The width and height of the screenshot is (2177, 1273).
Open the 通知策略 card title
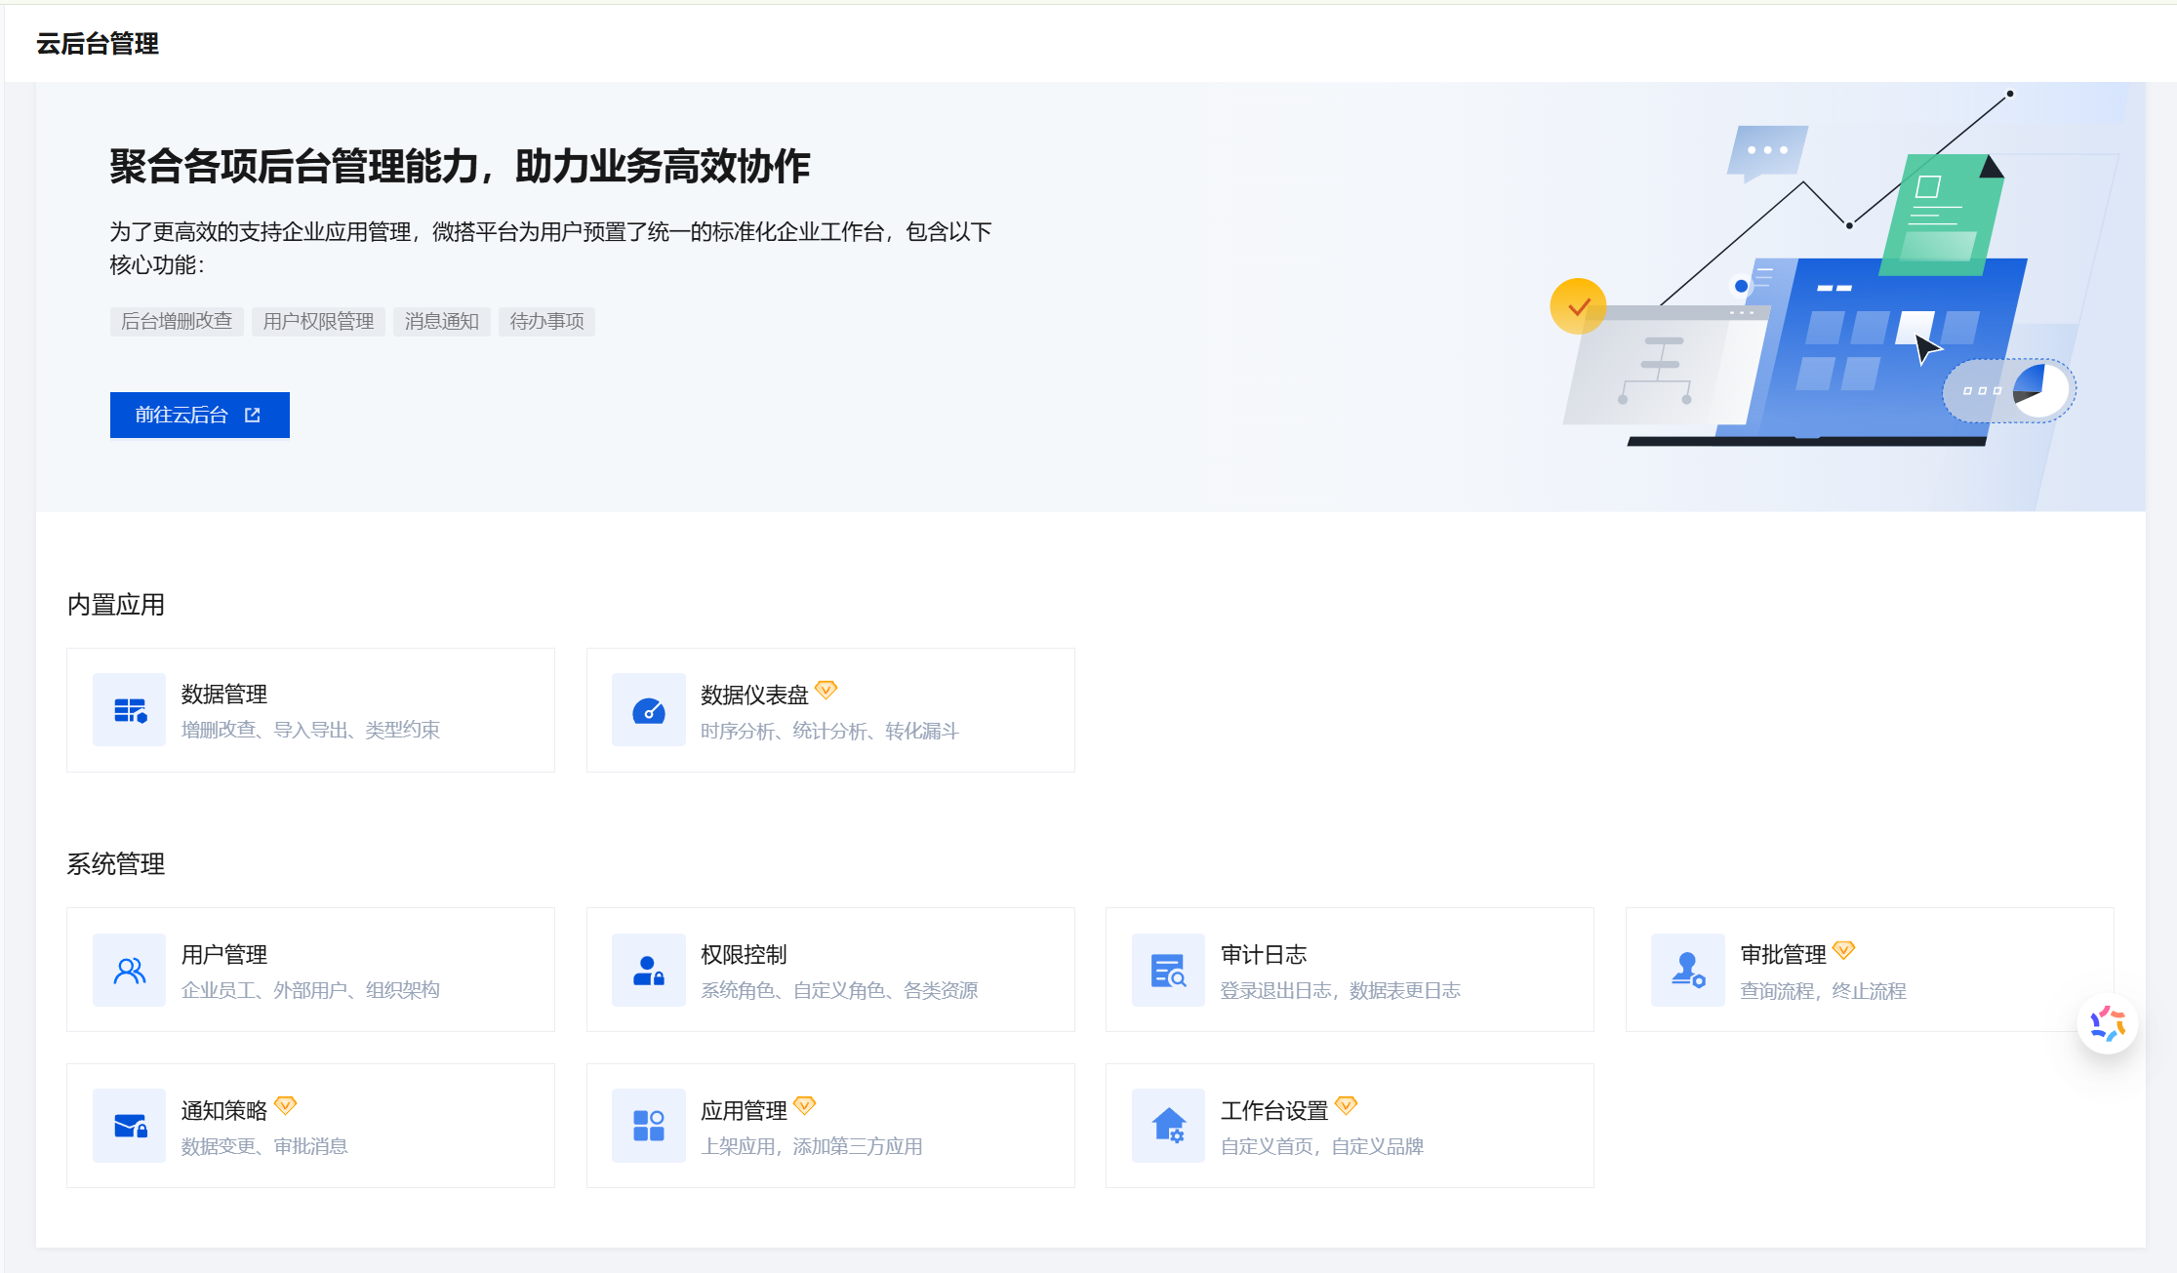(x=224, y=1111)
